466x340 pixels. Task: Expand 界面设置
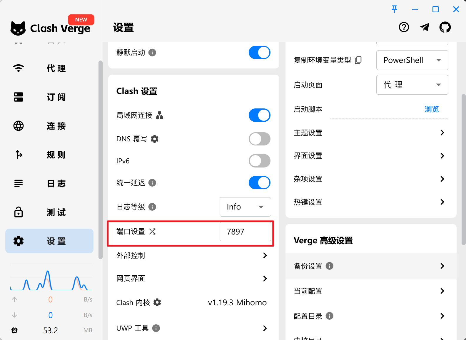coord(371,156)
